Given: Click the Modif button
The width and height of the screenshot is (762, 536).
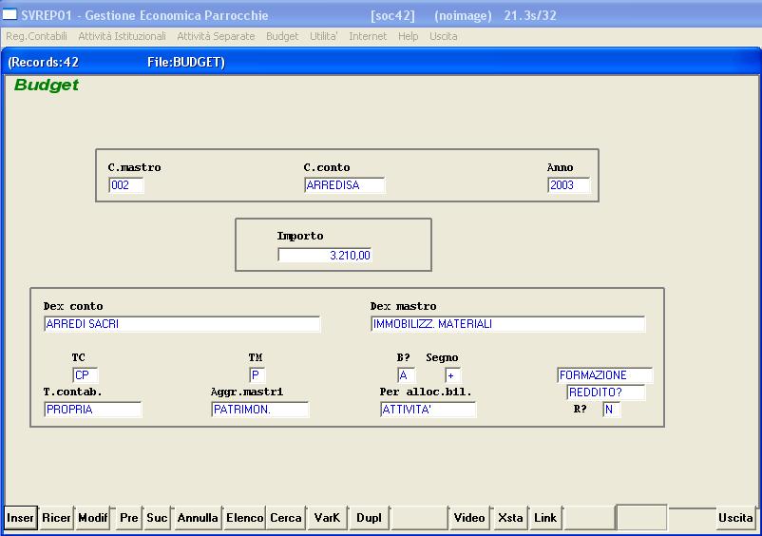Looking at the screenshot, I should [x=92, y=518].
